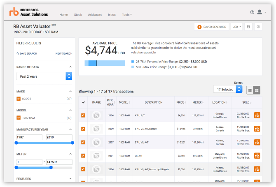
Task: Collapse the Meter filter section
Action: pyautogui.click(x=70, y=154)
